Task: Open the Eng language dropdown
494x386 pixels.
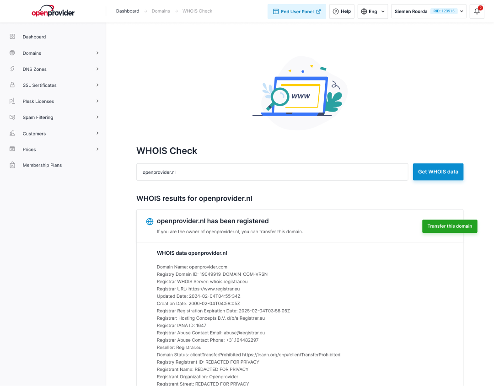Action: point(373,11)
